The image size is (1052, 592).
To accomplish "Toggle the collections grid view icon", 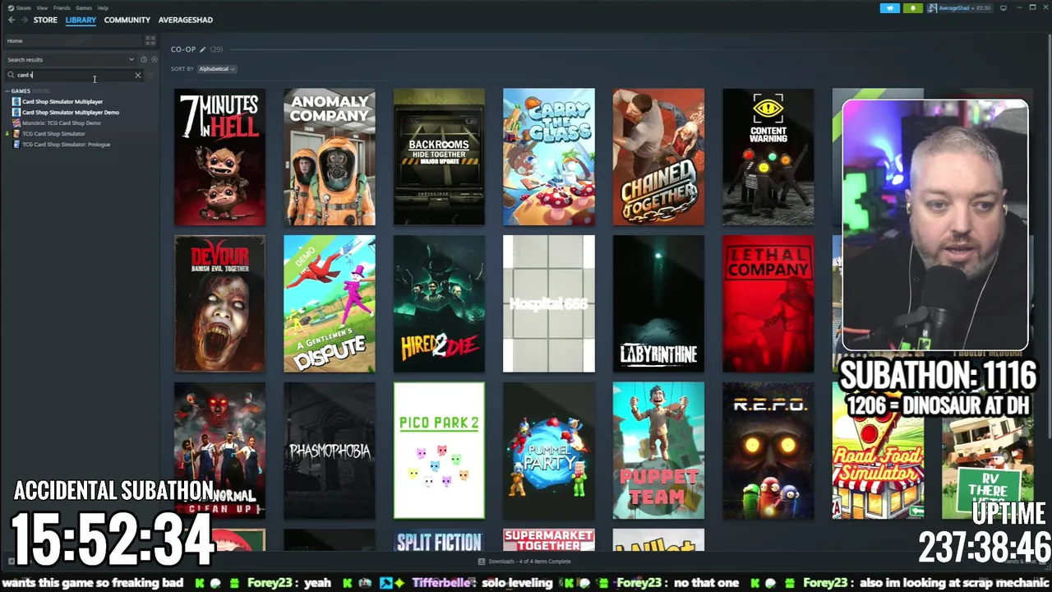I will (150, 40).
